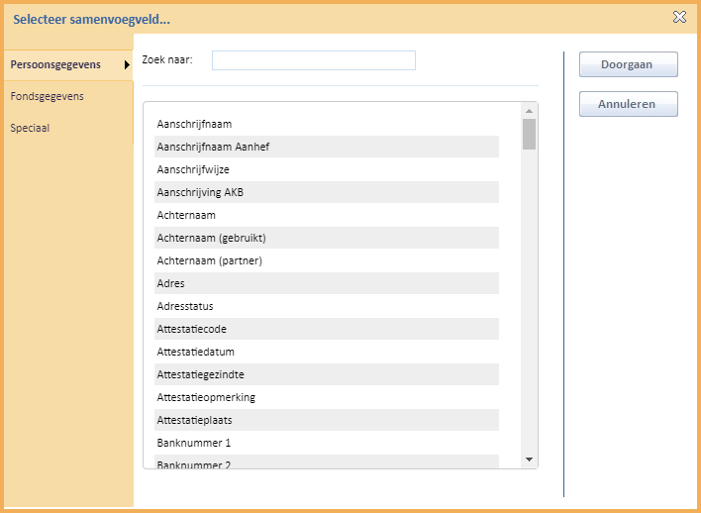This screenshot has height=513, width=701.
Task: Choose the Adres merge field
Action: (327, 283)
